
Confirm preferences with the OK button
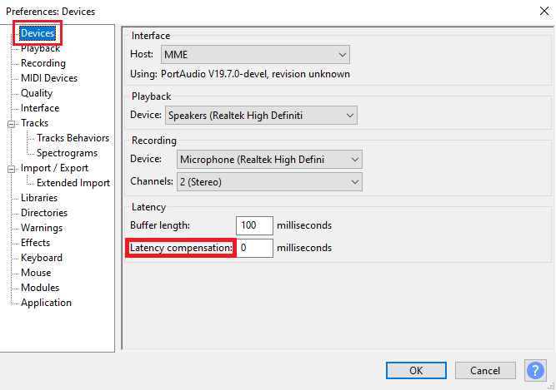(x=416, y=371)
